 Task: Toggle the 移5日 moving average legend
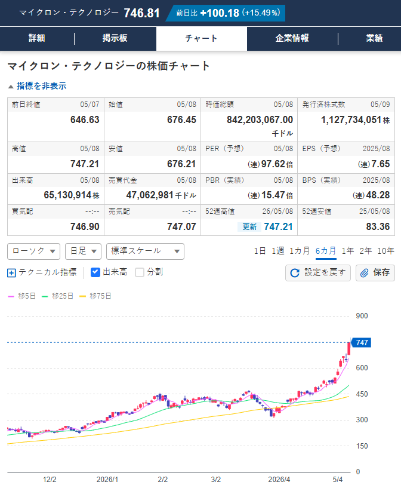21,296
